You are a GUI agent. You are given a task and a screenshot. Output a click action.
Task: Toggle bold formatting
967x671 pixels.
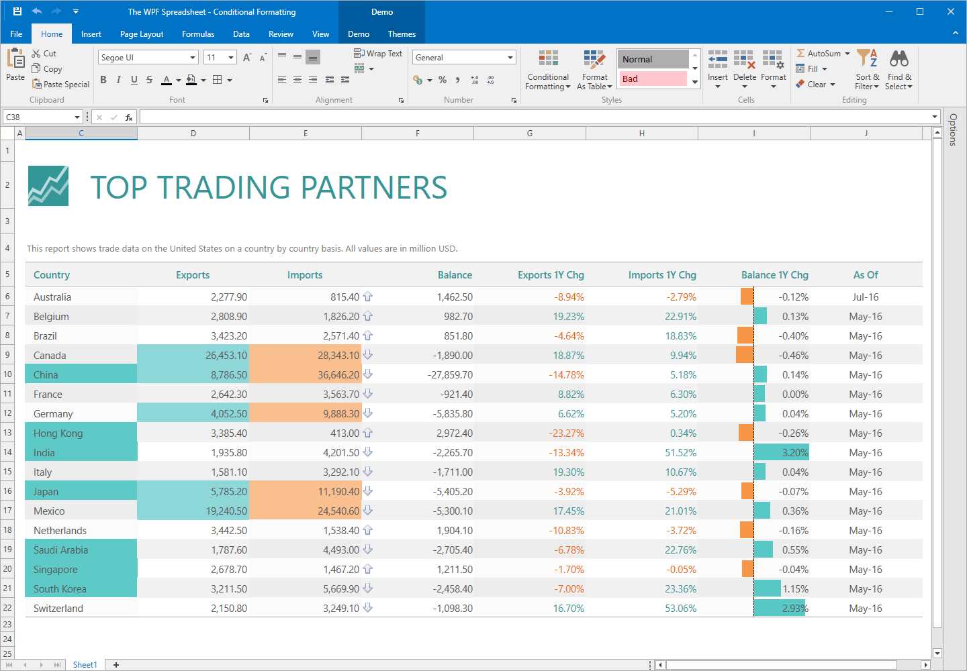click(103, 79)
